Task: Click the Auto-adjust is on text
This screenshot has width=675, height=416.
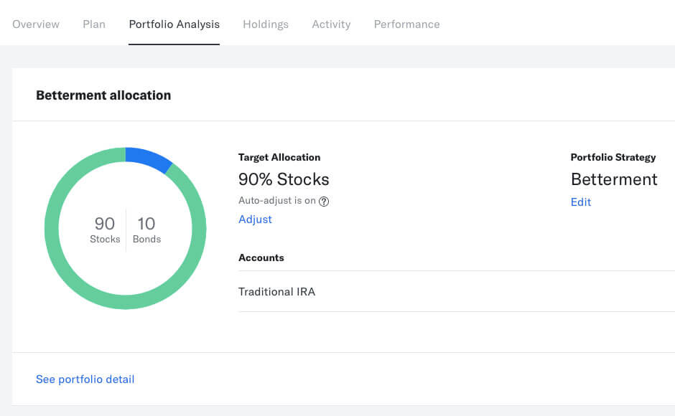Action: (x=276, y=201)
